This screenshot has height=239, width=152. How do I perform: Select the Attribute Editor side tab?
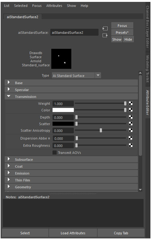[147, 102]
